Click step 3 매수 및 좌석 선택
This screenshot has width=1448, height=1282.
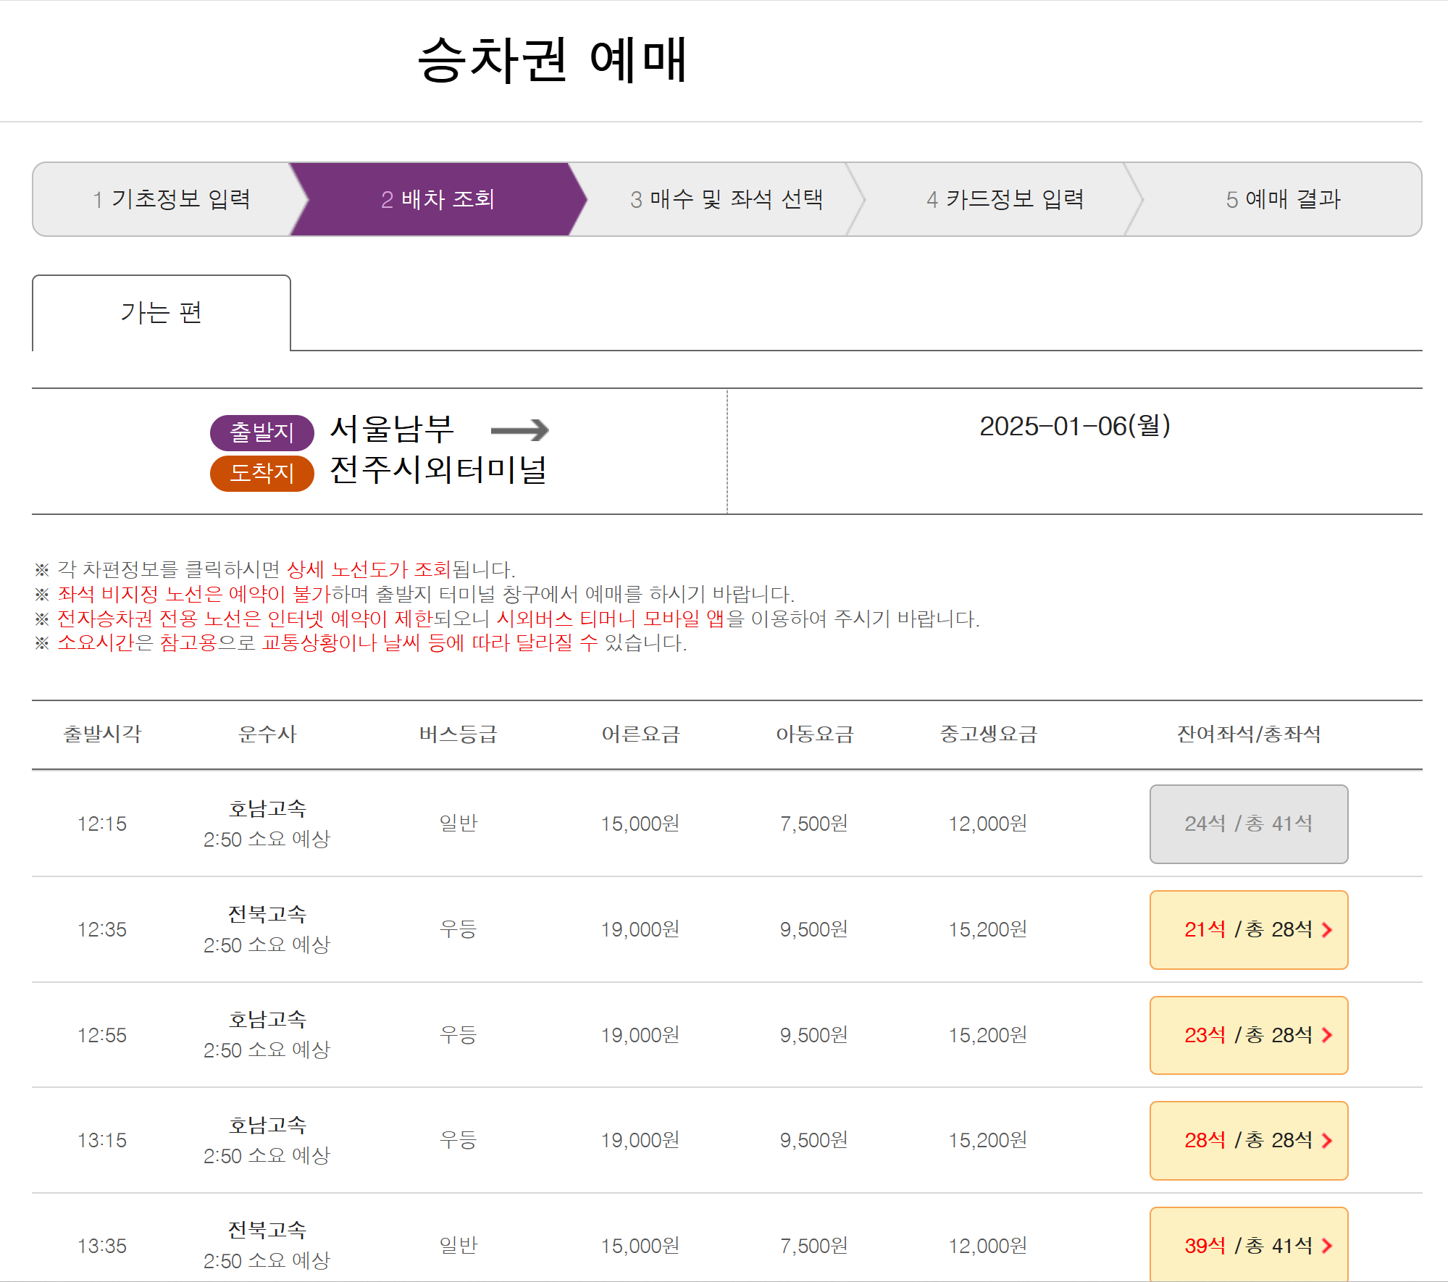pyautogui.click(x=726, y=199)
